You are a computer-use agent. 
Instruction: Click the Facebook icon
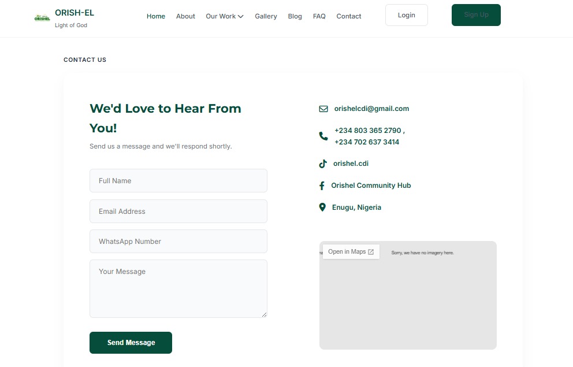tap(322, 186)
